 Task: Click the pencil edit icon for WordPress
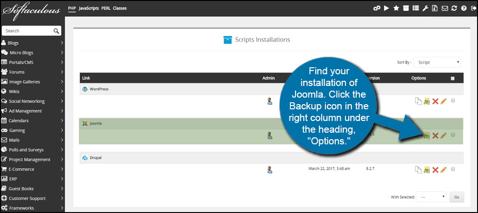443,101
